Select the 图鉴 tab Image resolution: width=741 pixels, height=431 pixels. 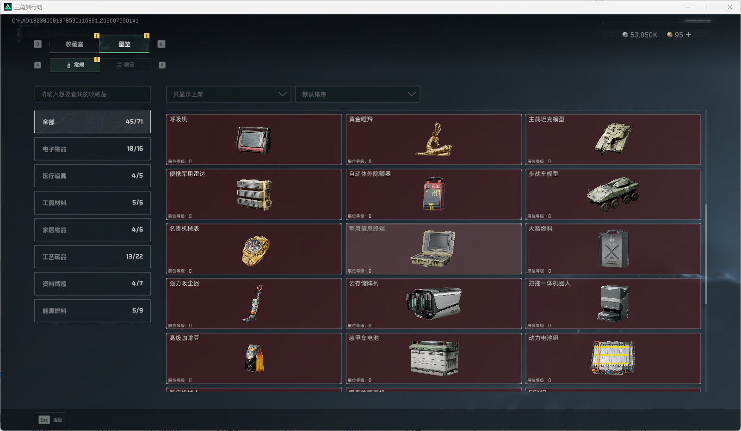(124, 44)
